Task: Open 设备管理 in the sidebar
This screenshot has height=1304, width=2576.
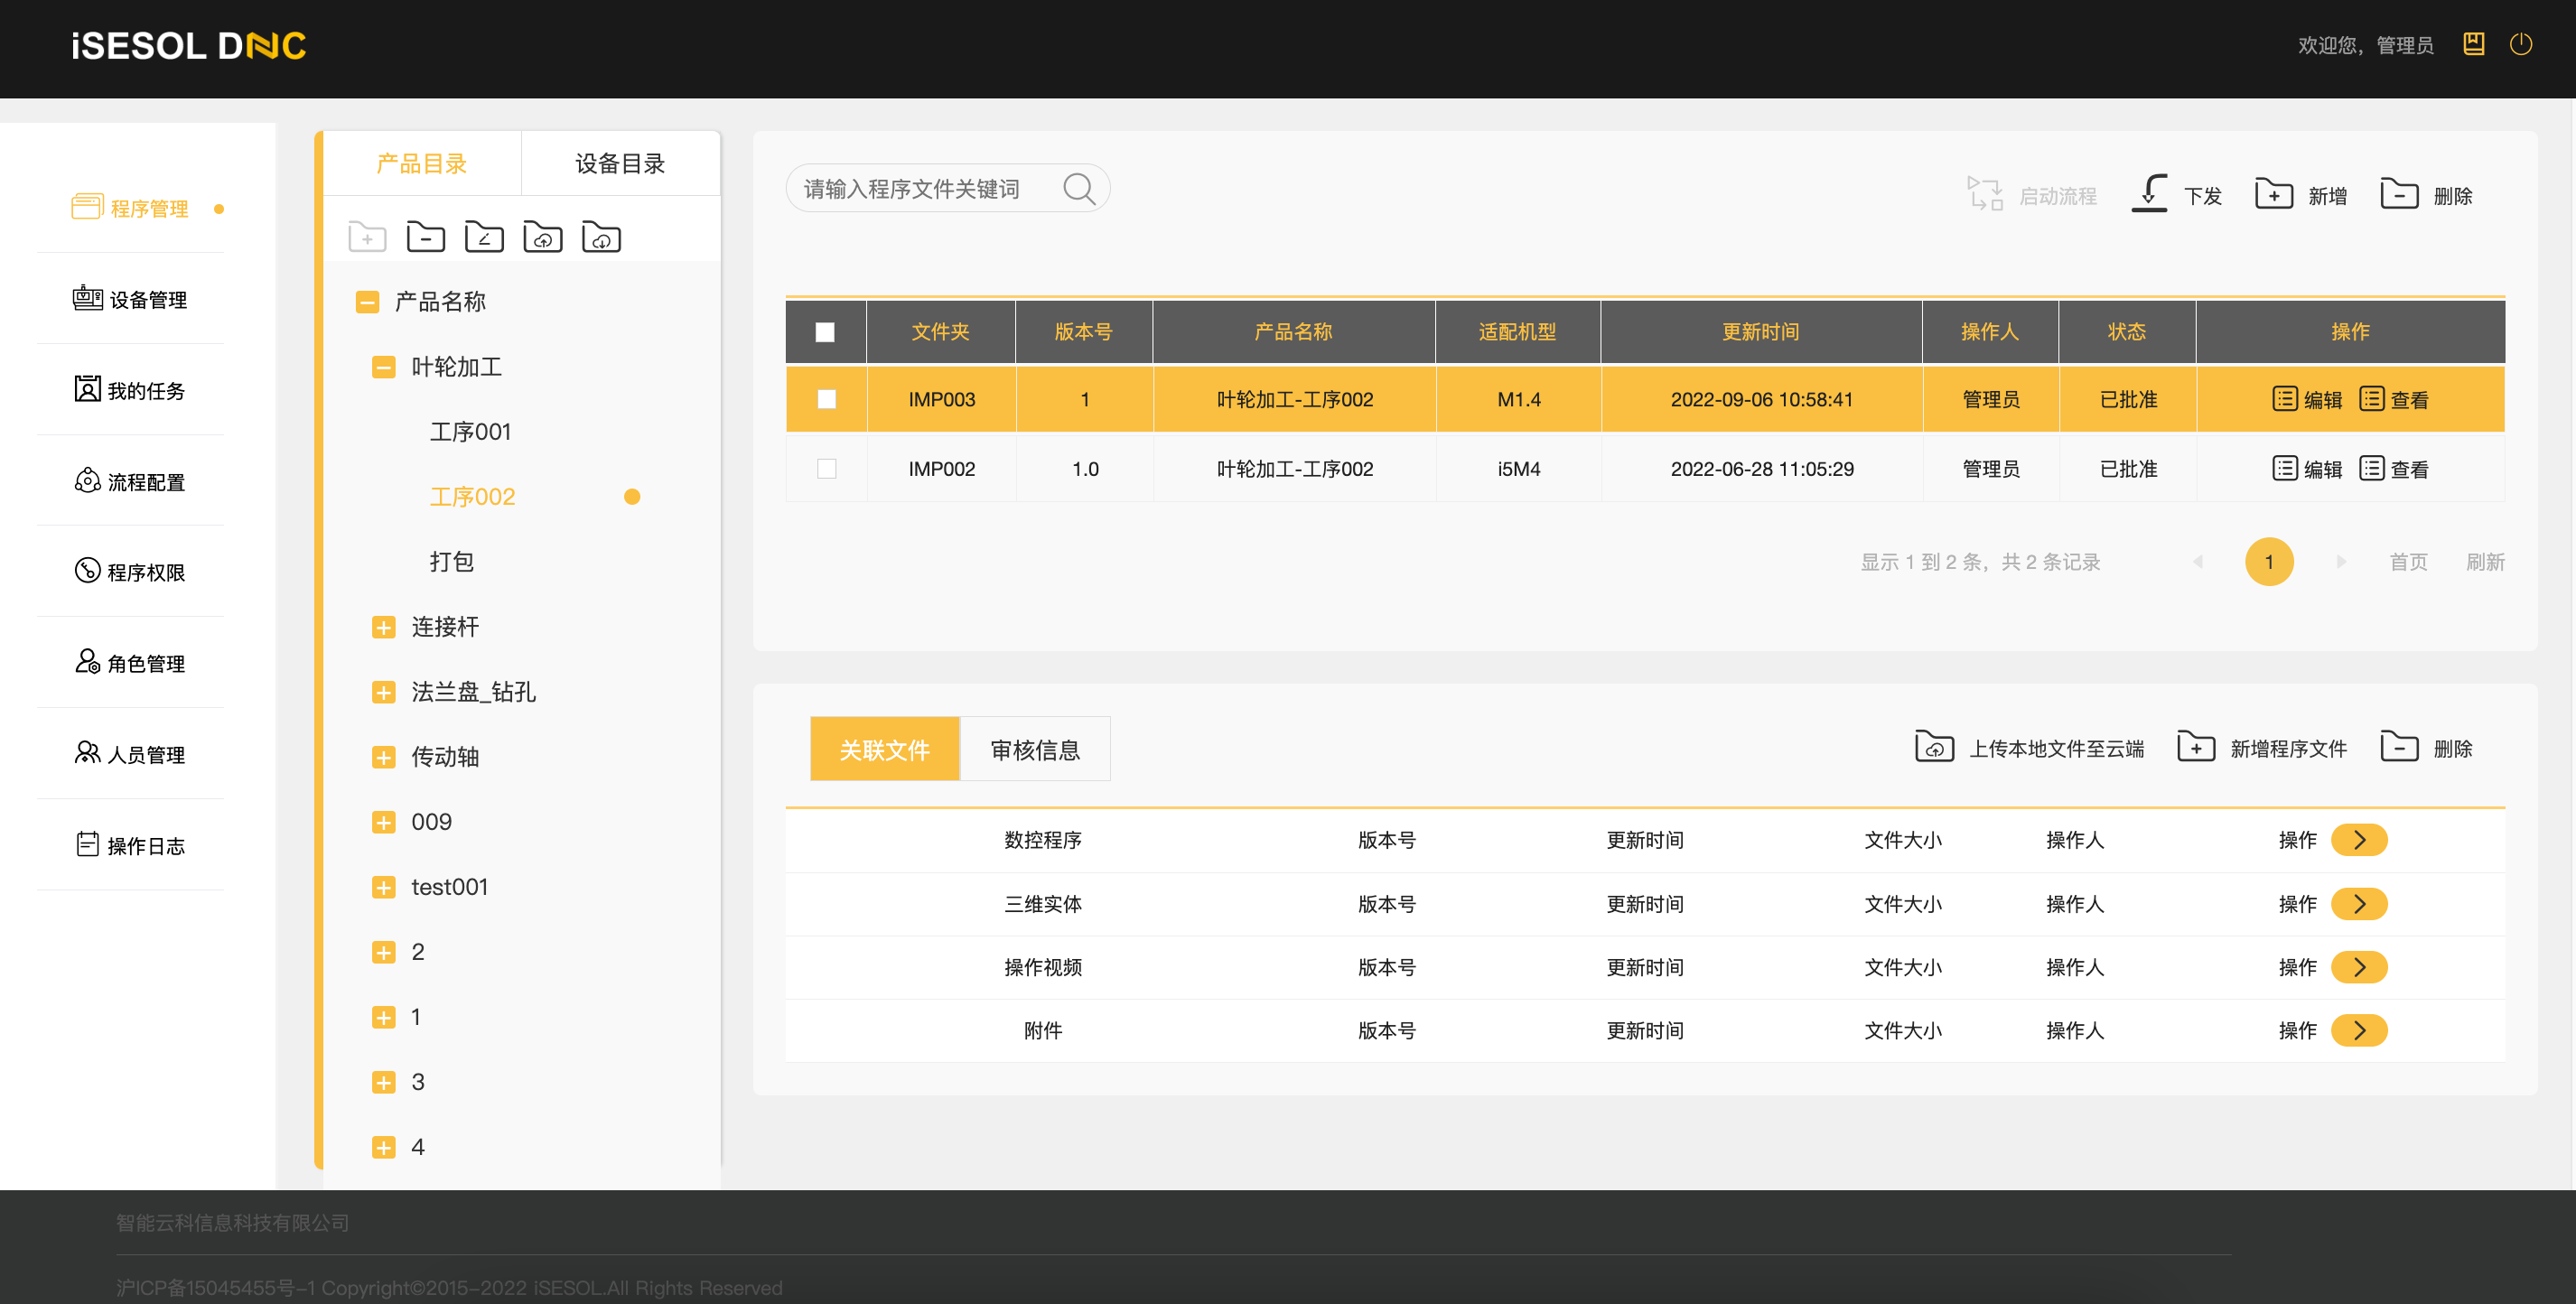Action: click(x=130, y=299)
